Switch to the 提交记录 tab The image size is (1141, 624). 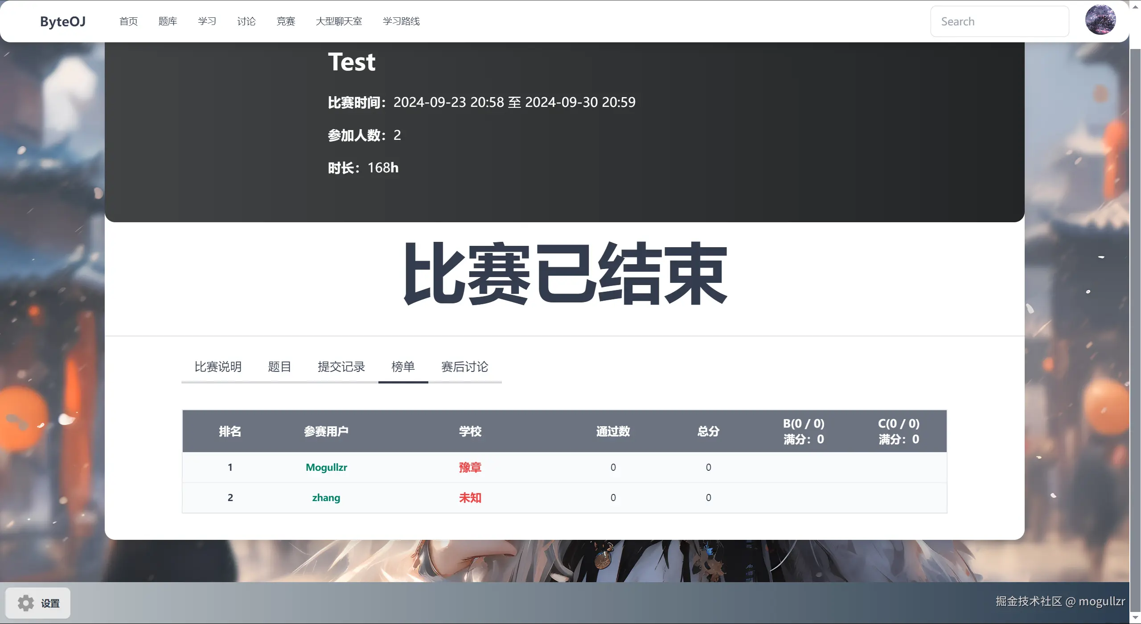tap(341, 367)
